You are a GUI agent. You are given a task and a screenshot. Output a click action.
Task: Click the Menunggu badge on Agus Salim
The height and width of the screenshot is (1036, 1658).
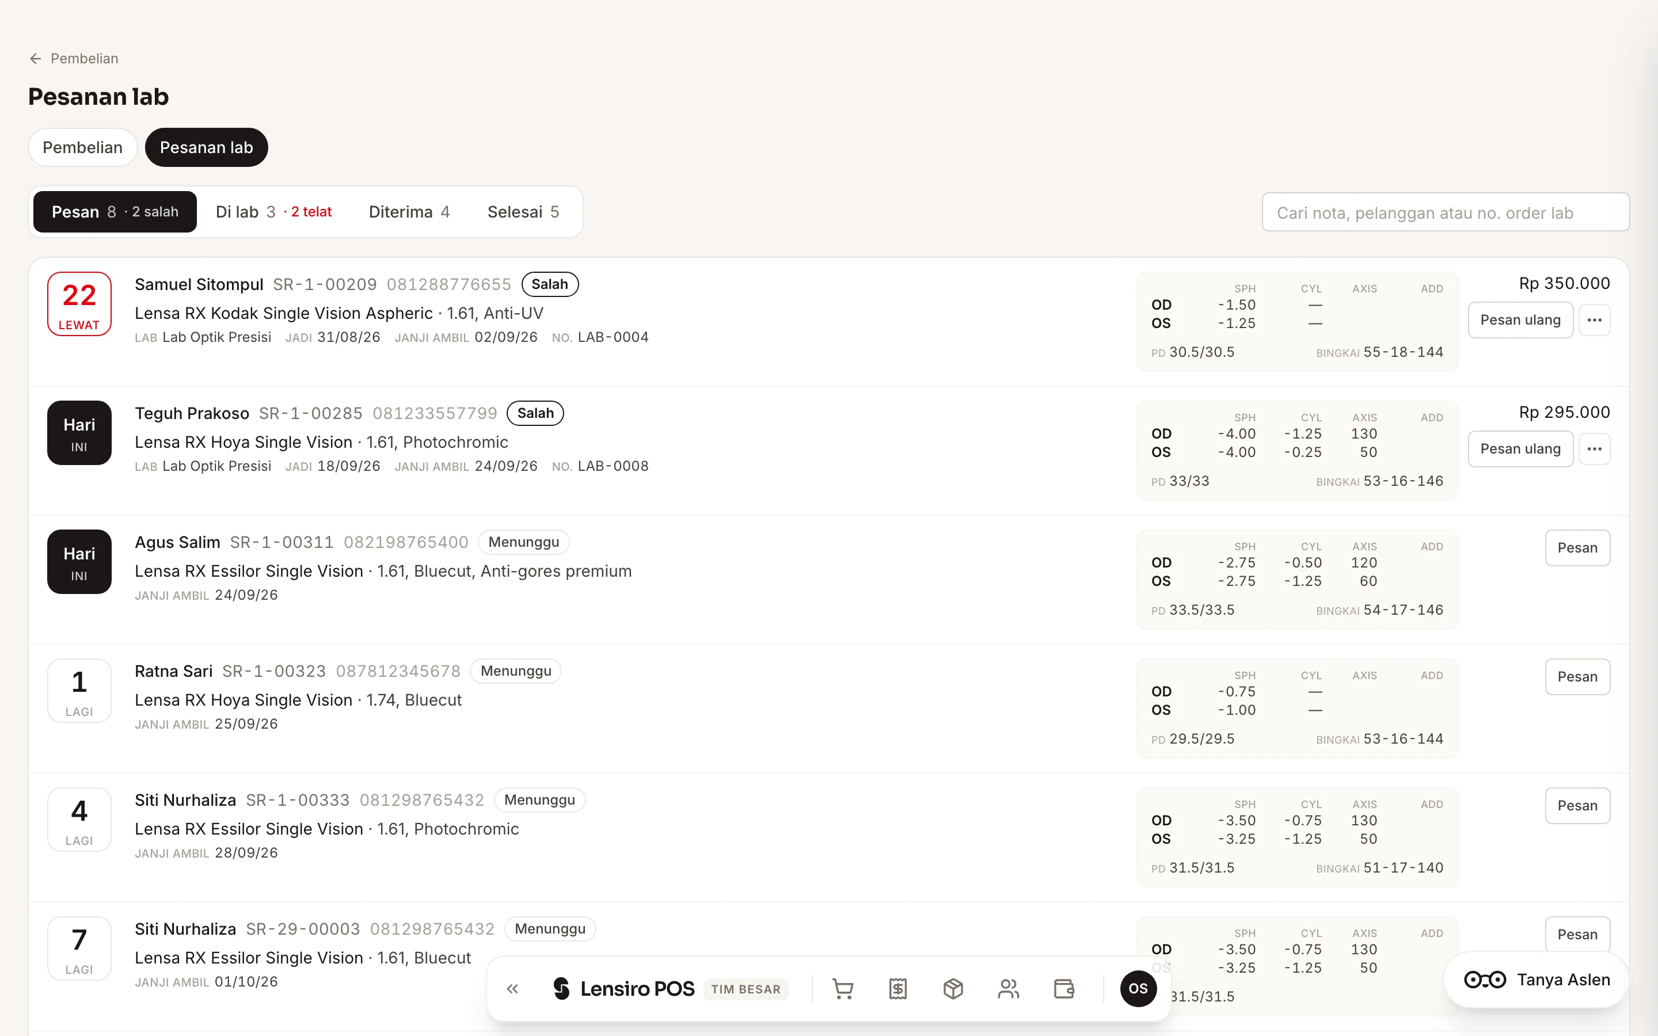(523, 542)
